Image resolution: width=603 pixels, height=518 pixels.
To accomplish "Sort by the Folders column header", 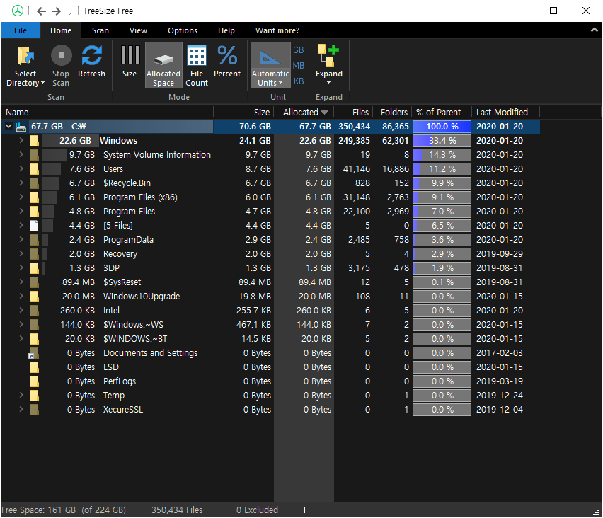I will (x=392, y=113).
